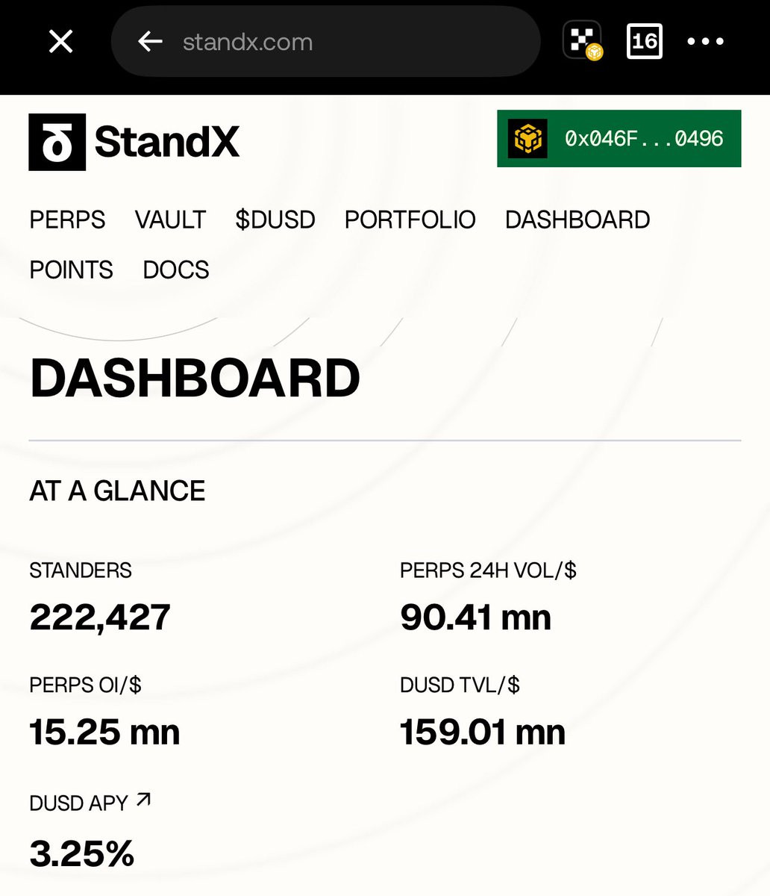Screen dimensions: 770x896
Task: Open the POINTS page
Action: 71,270
